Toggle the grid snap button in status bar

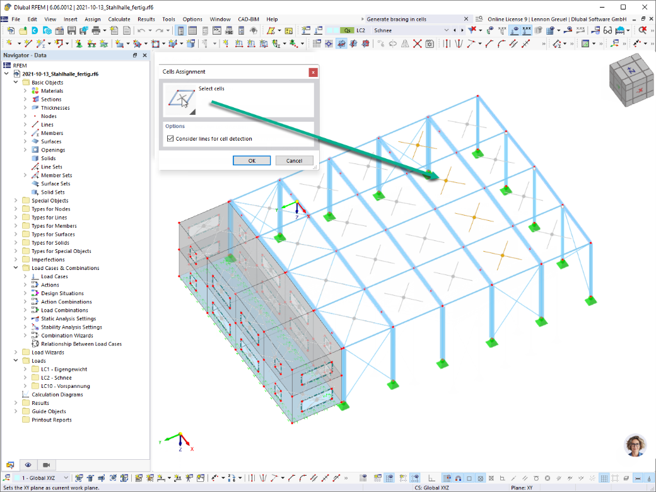(x=447, y=477)
